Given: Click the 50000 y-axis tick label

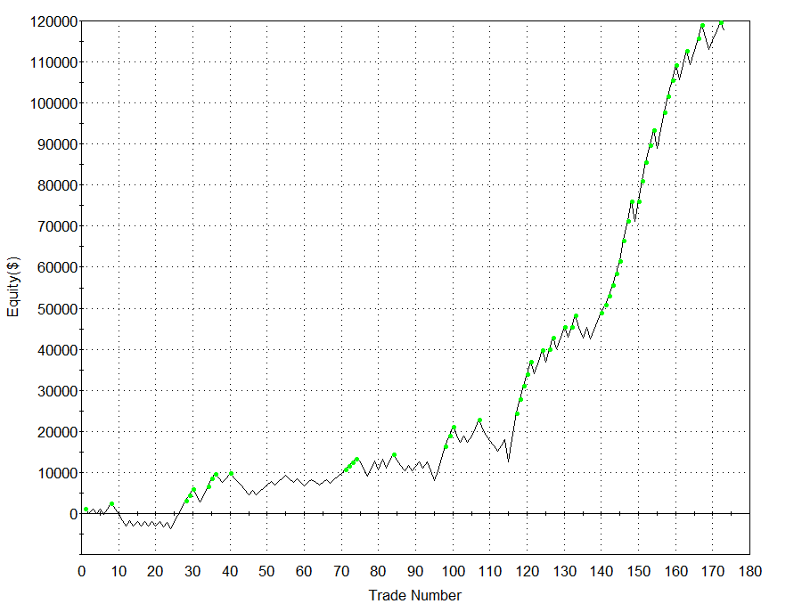Looking at the screenshot, I should tap(51, 308).
